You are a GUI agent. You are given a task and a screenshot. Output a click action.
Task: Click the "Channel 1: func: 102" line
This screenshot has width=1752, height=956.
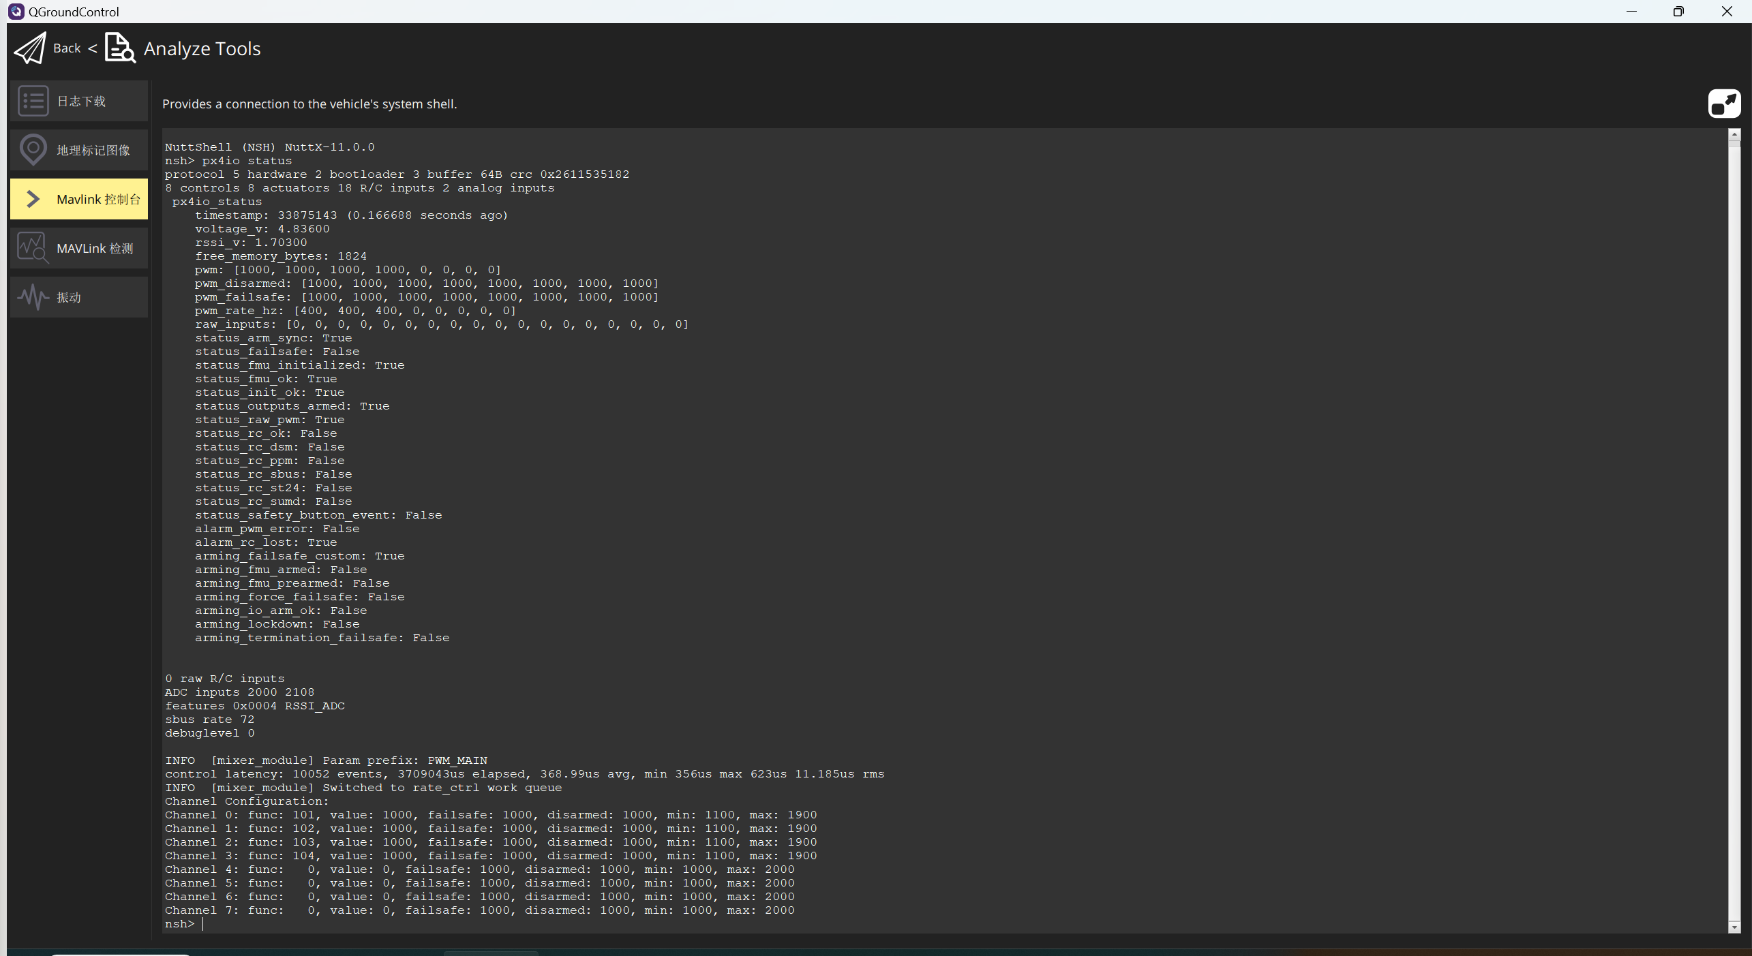click(491, 829)
